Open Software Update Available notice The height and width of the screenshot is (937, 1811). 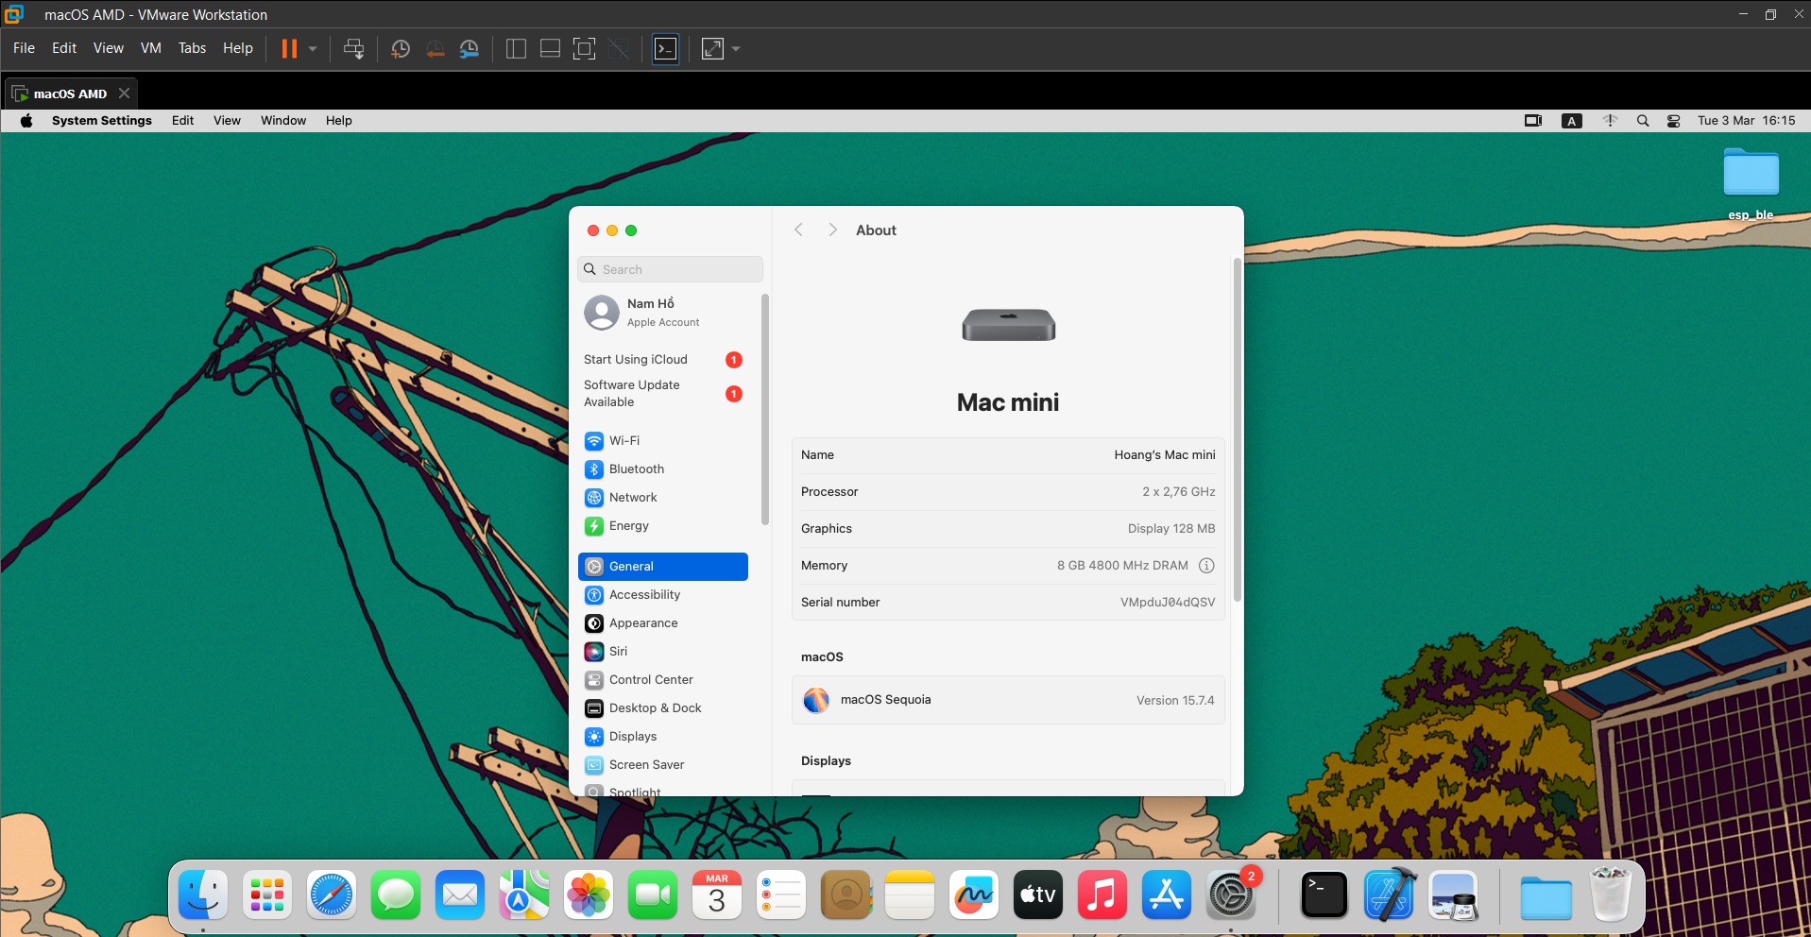[662, 394]
